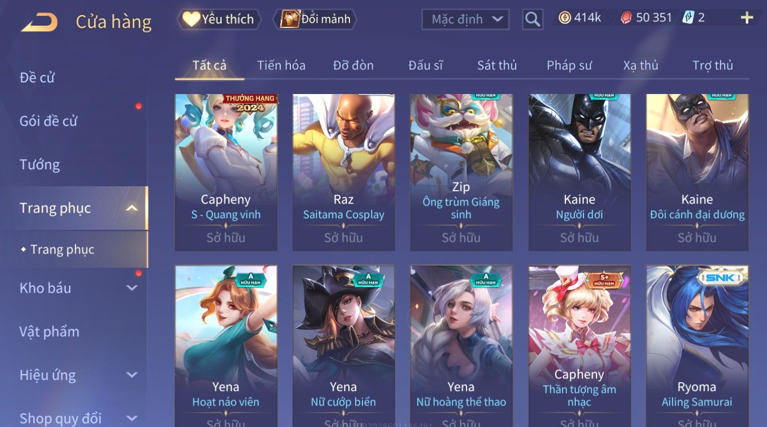This screenshot has width=767, height=427.
Task: Select the Pháp sư tab
Action: [569, 66]
